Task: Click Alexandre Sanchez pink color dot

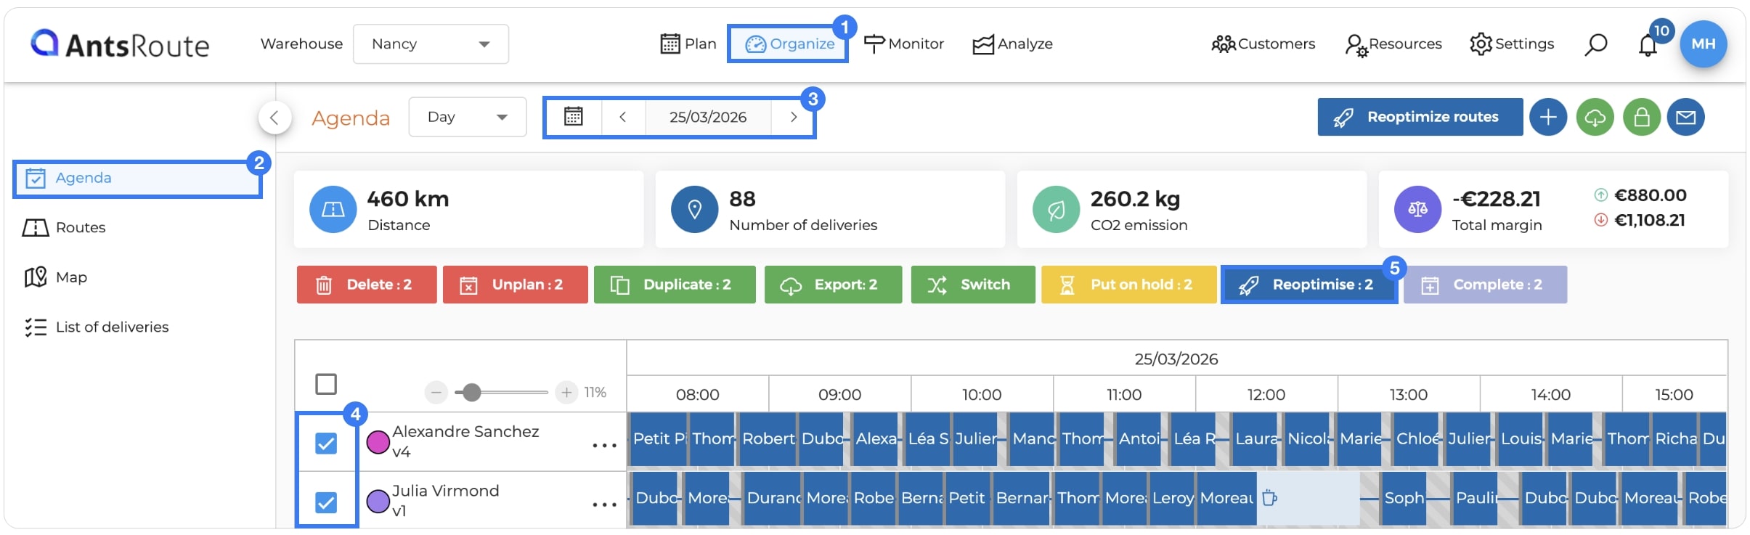Action: pos(378,442)
